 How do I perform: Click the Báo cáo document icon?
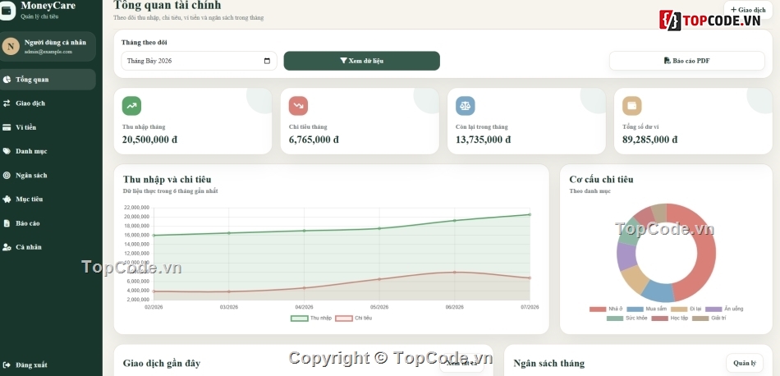click(x=7, y=223)
